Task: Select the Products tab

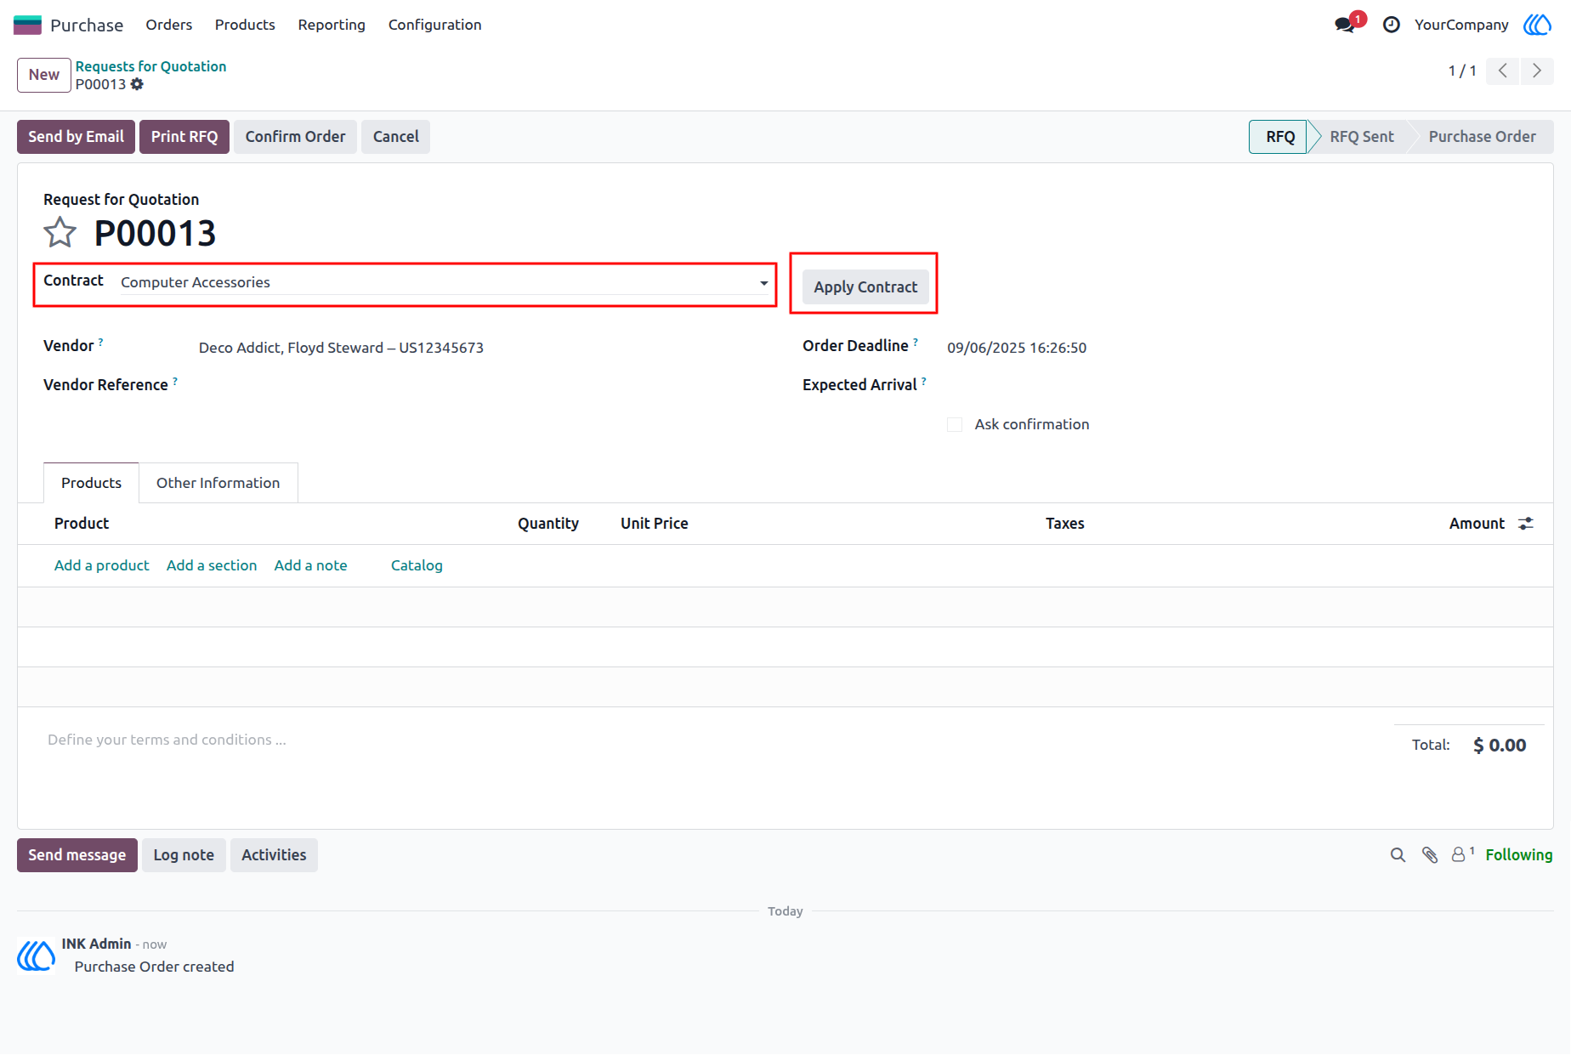Action: tap(91, 483)
